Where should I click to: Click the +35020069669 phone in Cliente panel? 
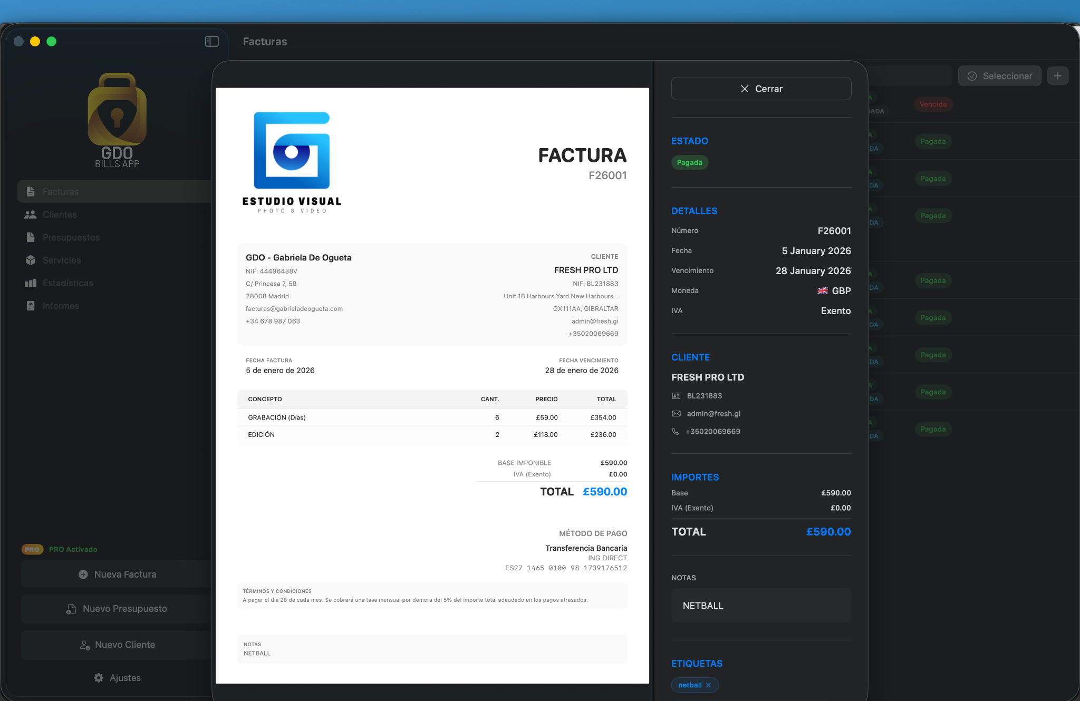coord(713,432)
